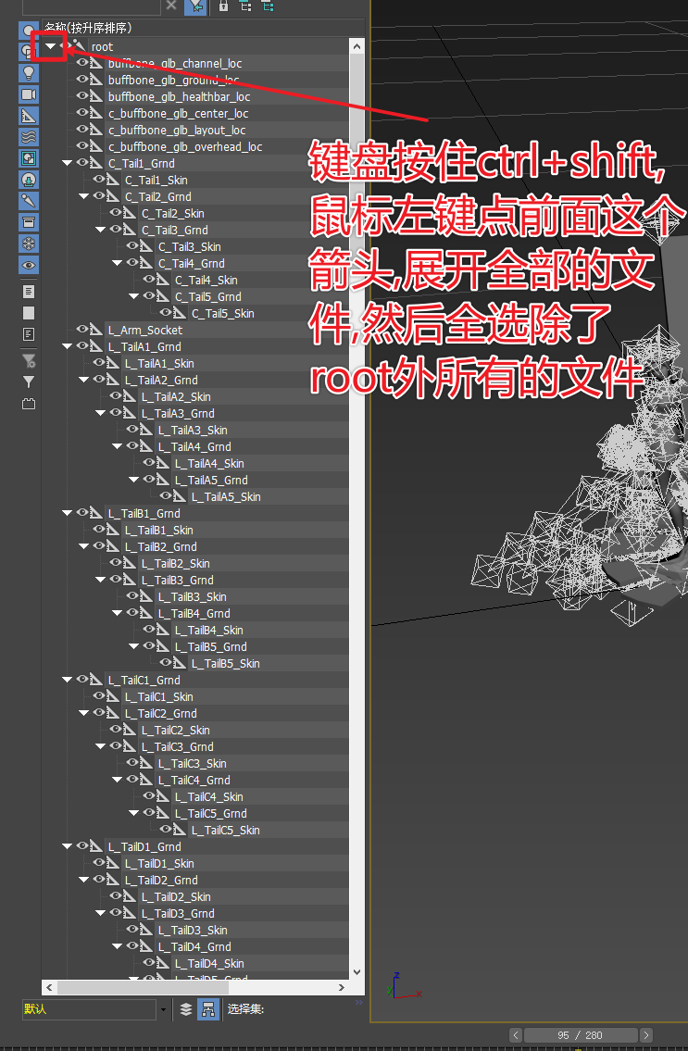The width and height of the screenshot is (688, 1051).
Task: Open advanced filter funnel with gear
Action: (28, 361)
